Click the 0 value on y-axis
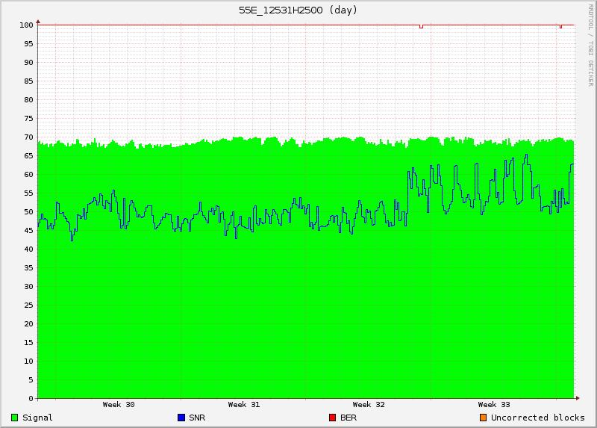The width and height of the screenshot is (597, 428). (x=31, y=399)
